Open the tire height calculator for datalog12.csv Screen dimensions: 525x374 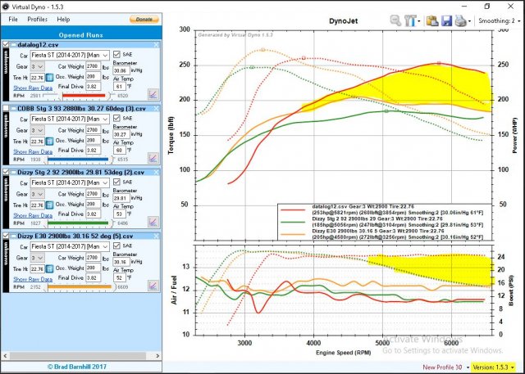pyautogui.click(x=49, y=78)
